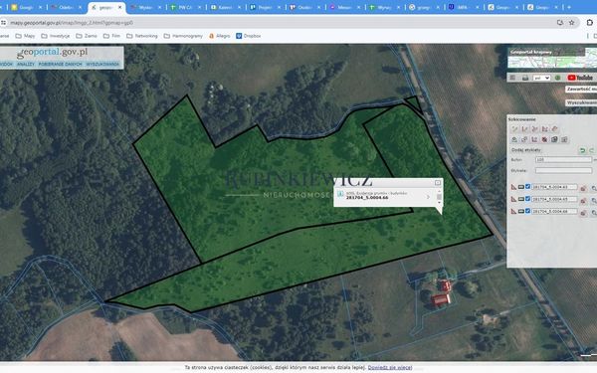This screenshot has width=597, height=373.
Task: Open the Harmonogramy bookmarks folder
Action: pyautogui.click(x=183, y=36)
